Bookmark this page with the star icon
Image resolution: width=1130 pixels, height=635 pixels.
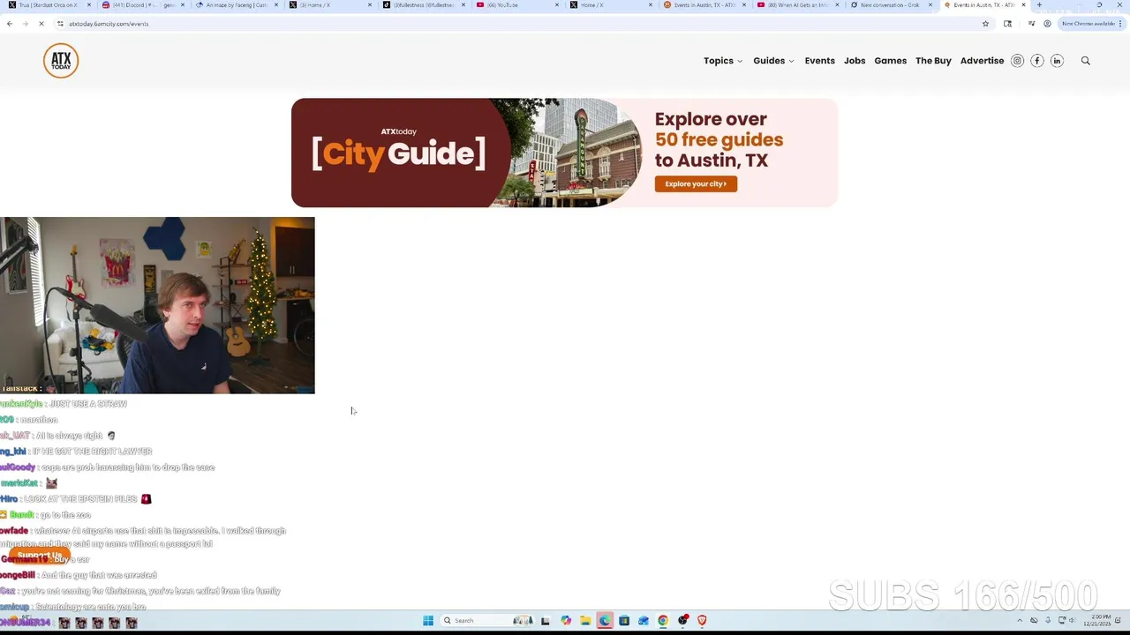coord(985,24)
